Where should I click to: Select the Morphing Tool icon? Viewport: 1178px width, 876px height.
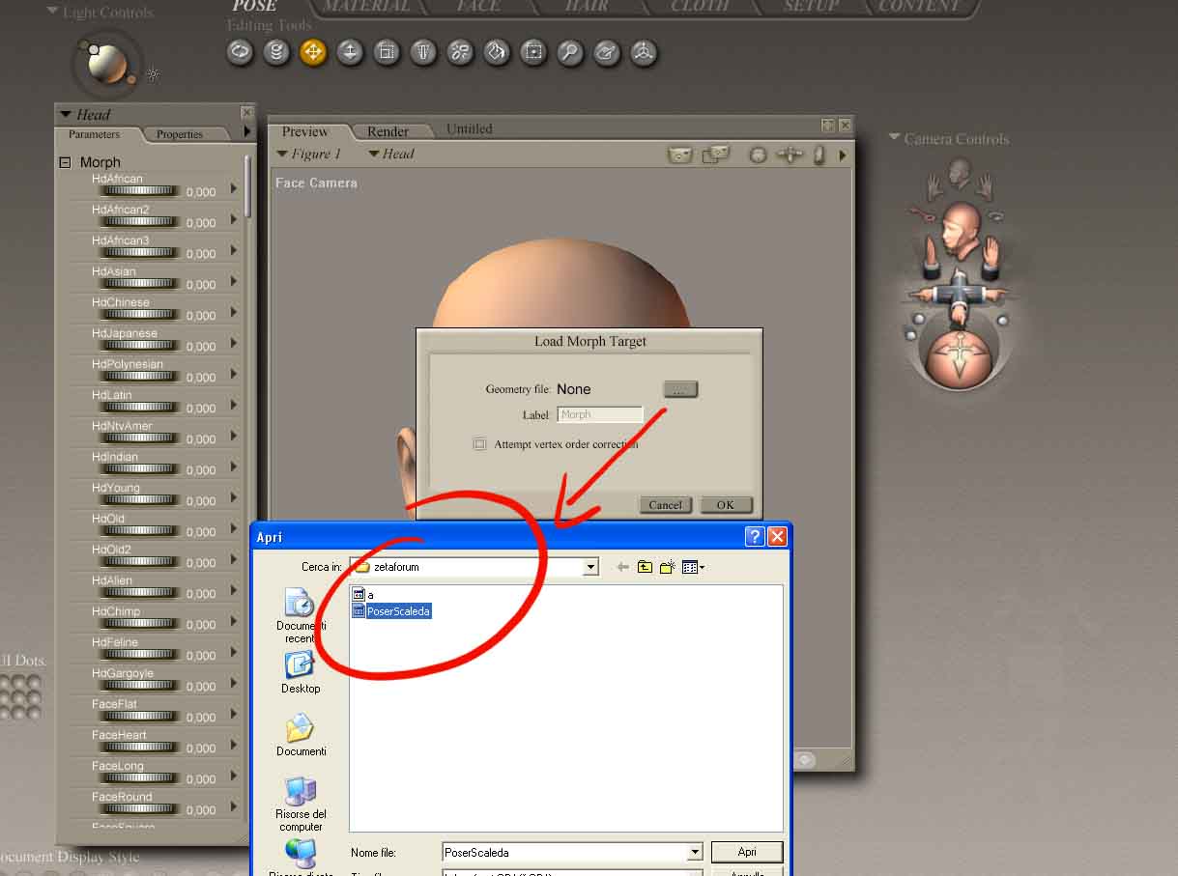click(x=607, y=52)
